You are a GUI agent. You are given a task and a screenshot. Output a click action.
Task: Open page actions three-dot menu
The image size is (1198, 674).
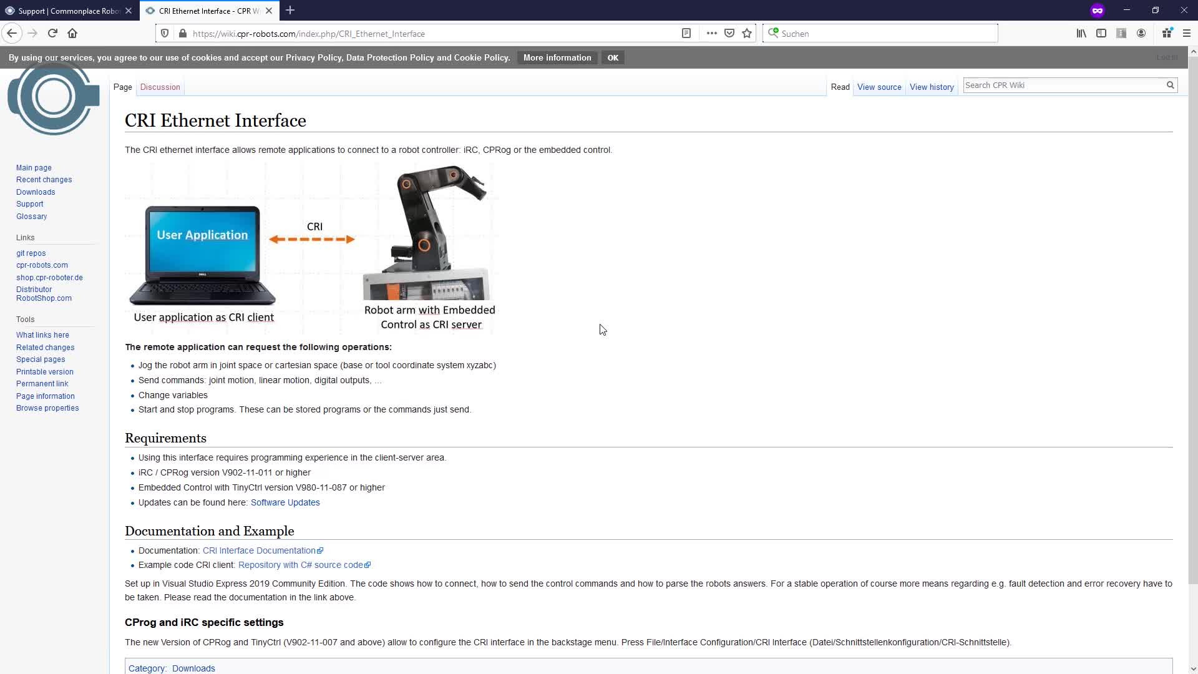click(x=711, y=34)
